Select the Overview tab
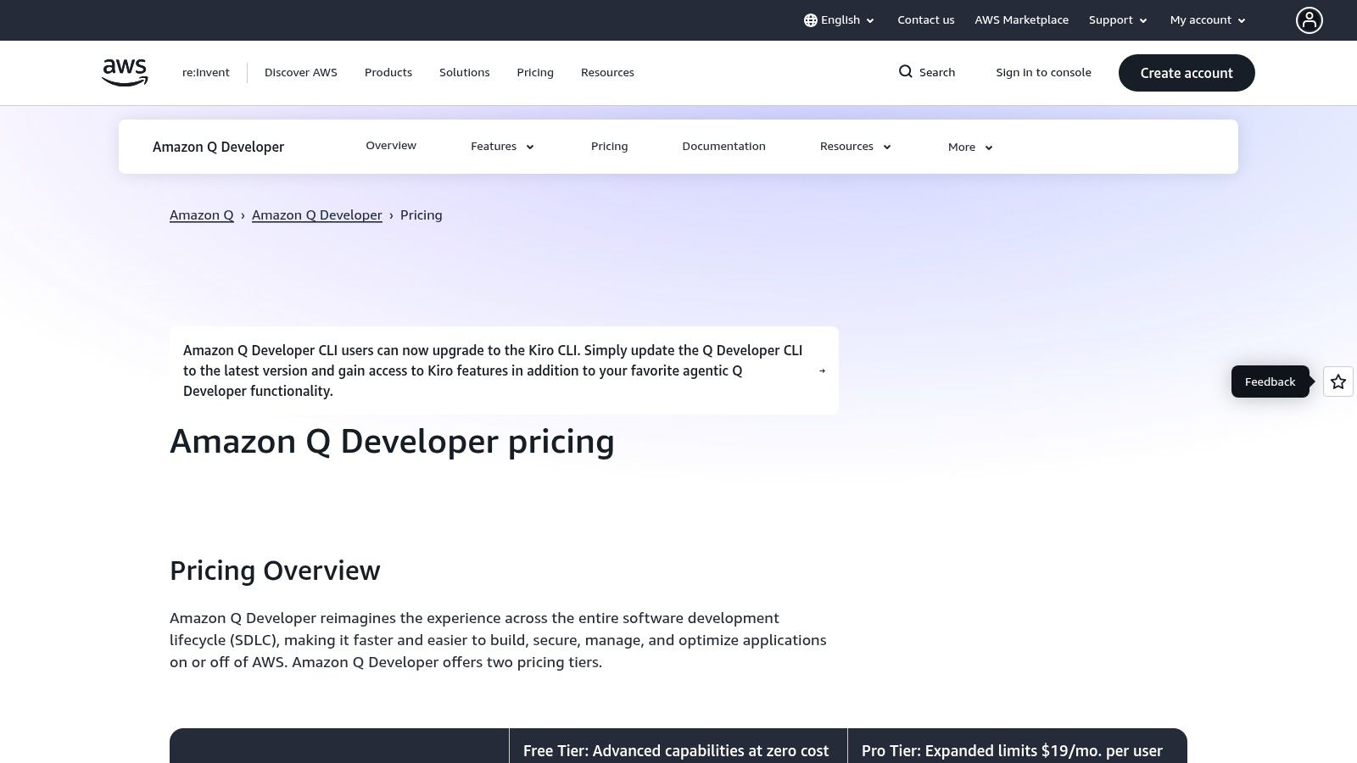The height and width of the screenshot is (763, 1357). 391,145
